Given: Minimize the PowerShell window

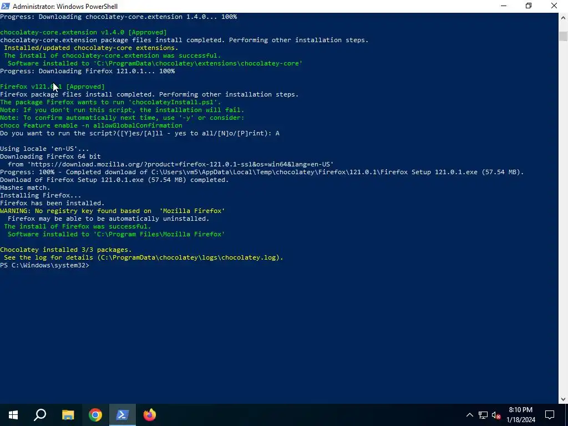Looking at the screenshot, I should 504,6.
